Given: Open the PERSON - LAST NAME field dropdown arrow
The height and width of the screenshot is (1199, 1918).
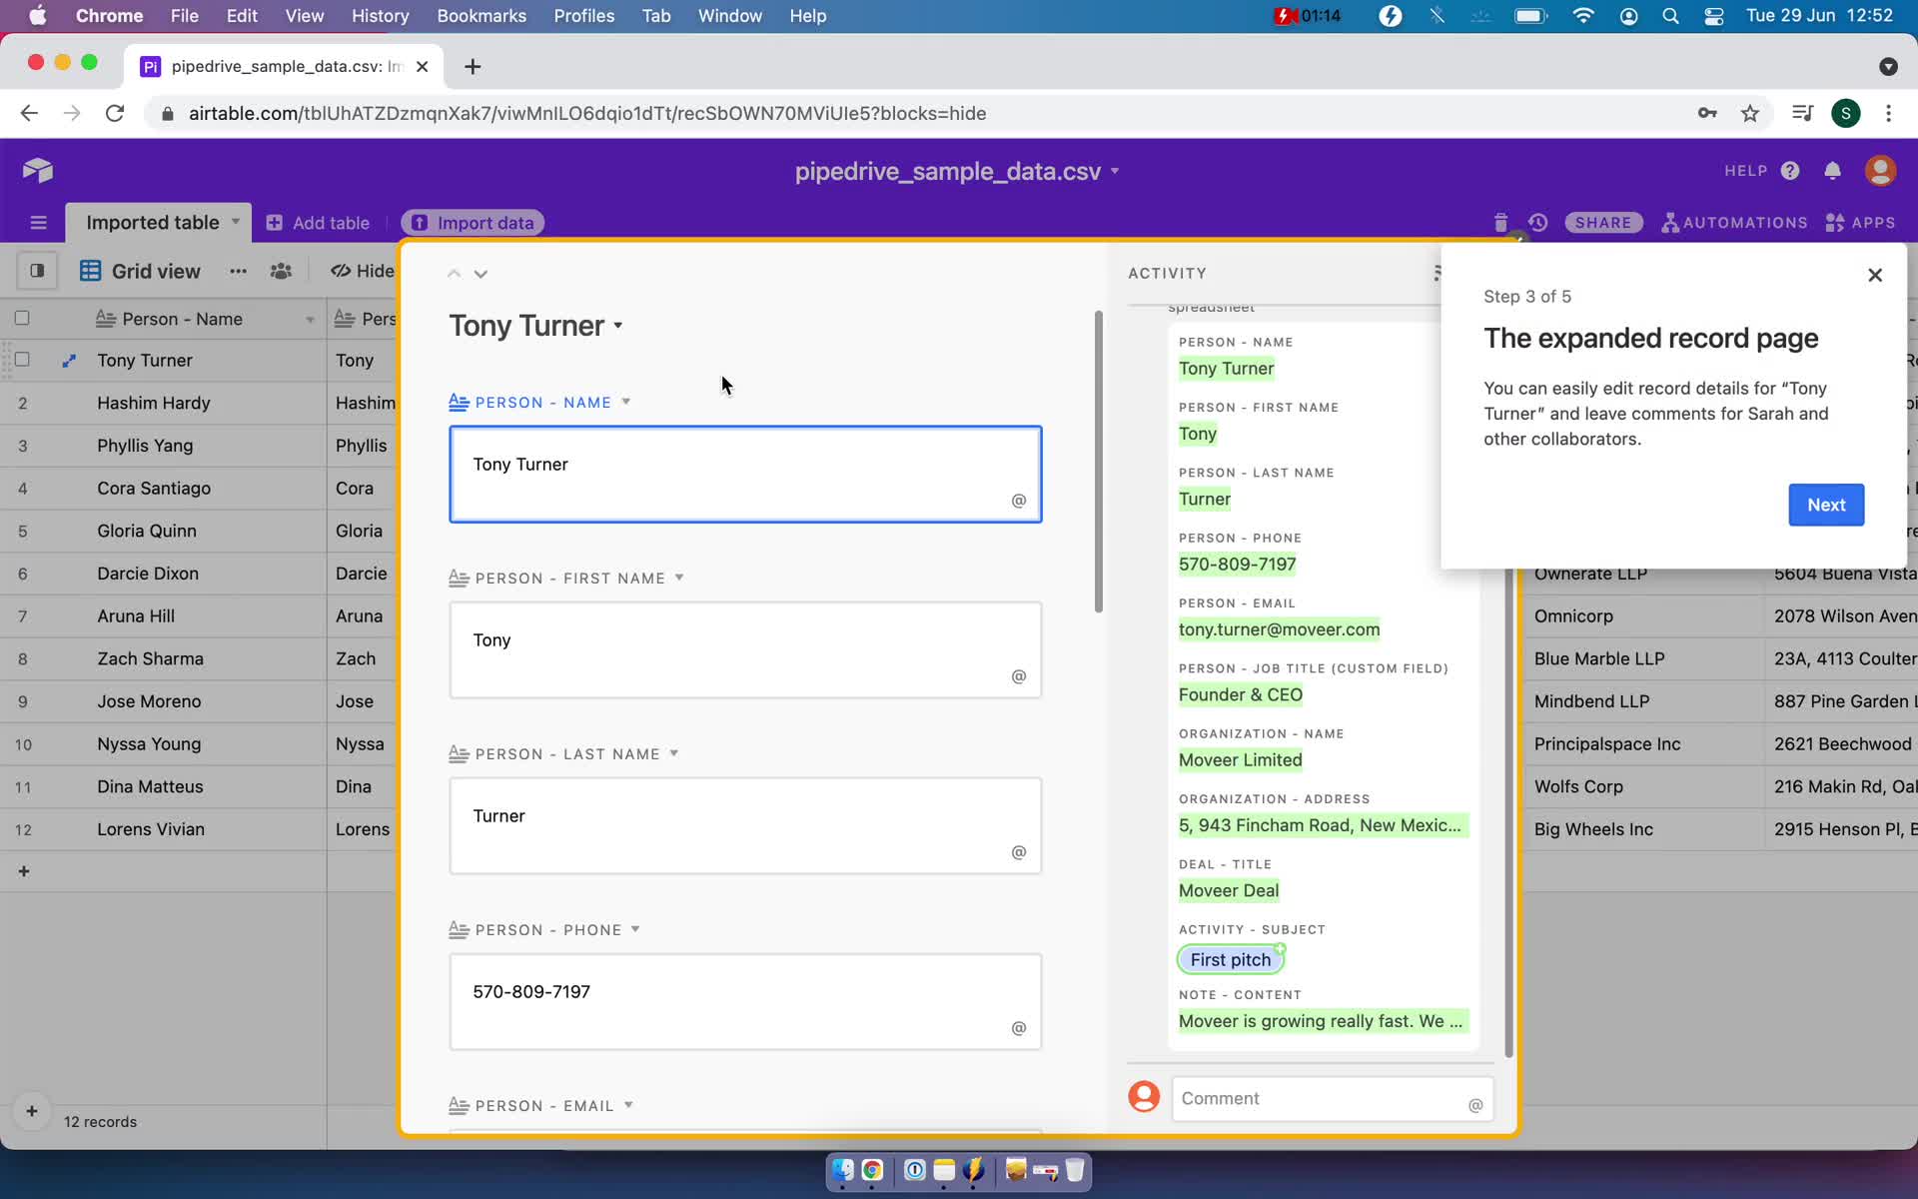Looking at the screenshot, I should (674, 753).
